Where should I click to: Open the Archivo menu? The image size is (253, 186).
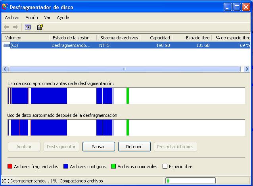(12, 17)
